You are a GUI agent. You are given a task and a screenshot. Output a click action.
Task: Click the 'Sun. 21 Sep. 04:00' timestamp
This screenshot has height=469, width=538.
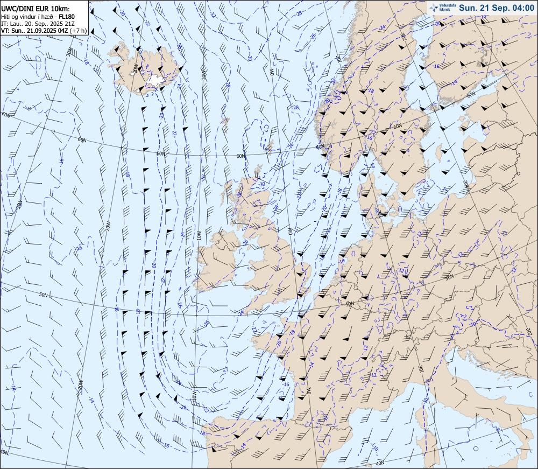[x=496, y=8]
